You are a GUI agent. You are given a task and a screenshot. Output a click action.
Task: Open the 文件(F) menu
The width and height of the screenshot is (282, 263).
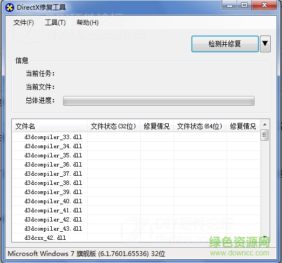tap(23, 23)
